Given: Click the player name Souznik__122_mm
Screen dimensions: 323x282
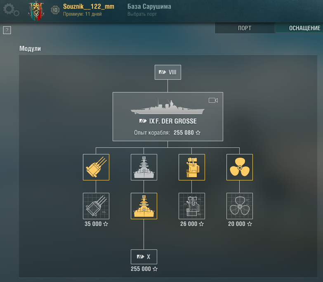Looking at the screenshot, I should pyautogui.click(x=89, y=6).
